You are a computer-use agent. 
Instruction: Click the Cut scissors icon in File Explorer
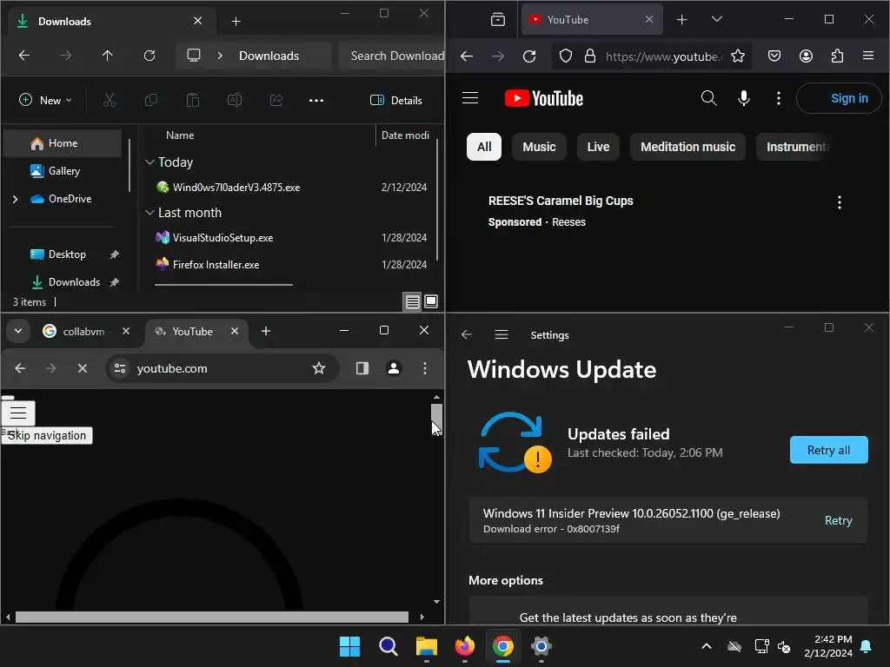pos(110,101)
